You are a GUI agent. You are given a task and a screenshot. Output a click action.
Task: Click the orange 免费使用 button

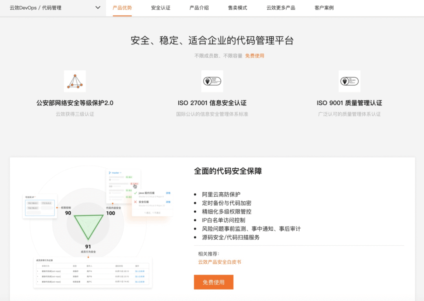(214, 282)
